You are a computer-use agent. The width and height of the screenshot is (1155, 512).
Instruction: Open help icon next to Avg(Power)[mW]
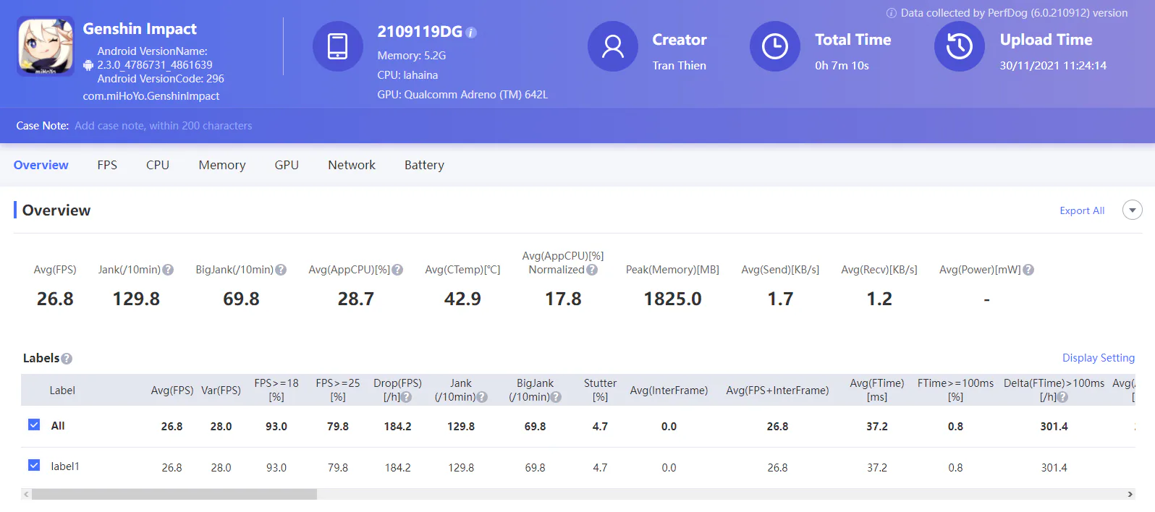tap(1028, 270)
